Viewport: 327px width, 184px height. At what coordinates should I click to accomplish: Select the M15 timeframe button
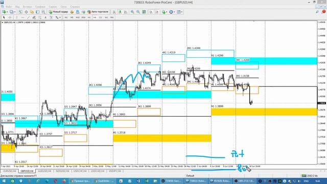coord(77,17)
